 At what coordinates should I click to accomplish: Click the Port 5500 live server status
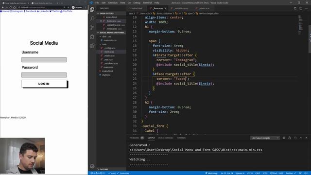tap(276, 173)
